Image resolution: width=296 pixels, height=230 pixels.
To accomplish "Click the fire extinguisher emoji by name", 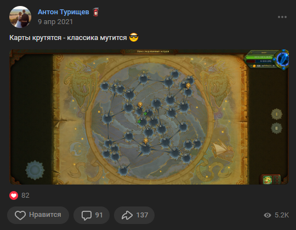I will click(96, 12).
